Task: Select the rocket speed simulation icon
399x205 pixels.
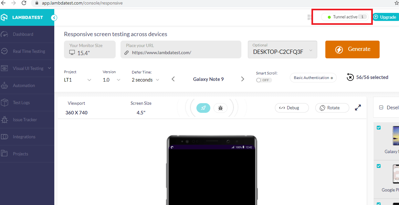Action: pos(203,108)
